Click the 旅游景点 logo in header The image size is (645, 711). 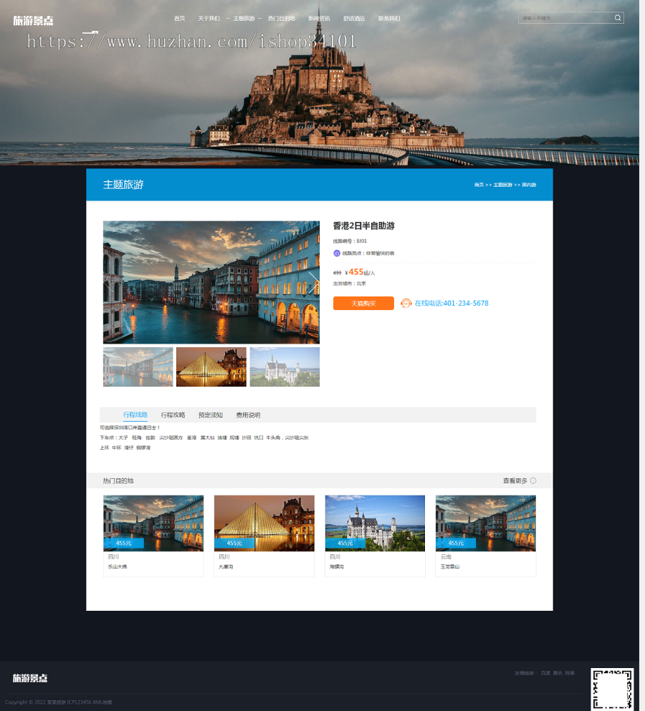(33, 20)
